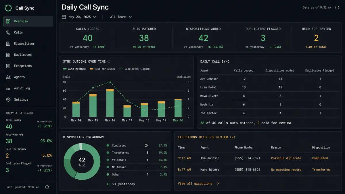
Task: Click the Data as of 9:32 AM text
Action: (x=317, y=7)
